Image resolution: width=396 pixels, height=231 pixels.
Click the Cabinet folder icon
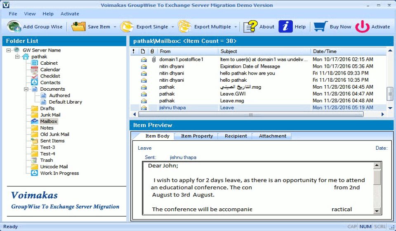[34, 63]
